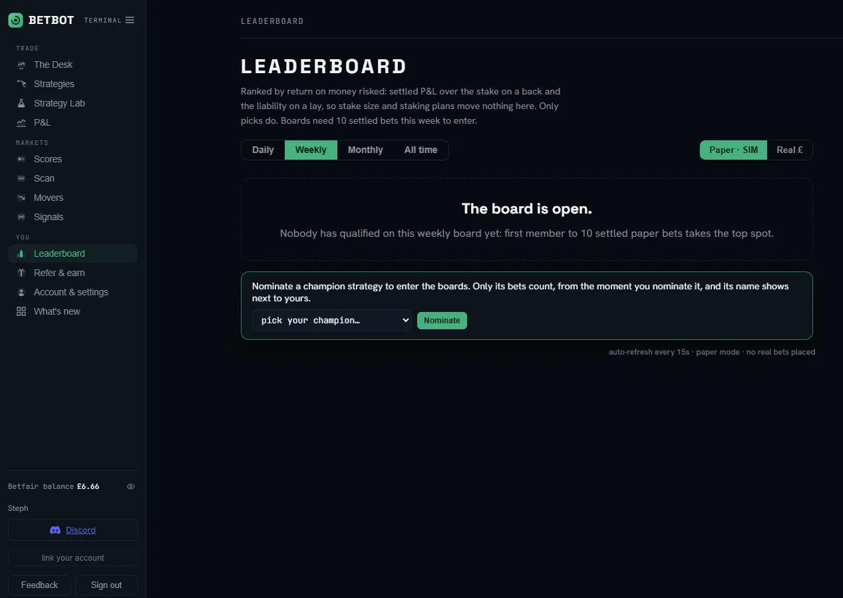Image resolution: width=843 pixels, height=598 pixels.
Task: Click the link your account button
Action: [73, 557]
